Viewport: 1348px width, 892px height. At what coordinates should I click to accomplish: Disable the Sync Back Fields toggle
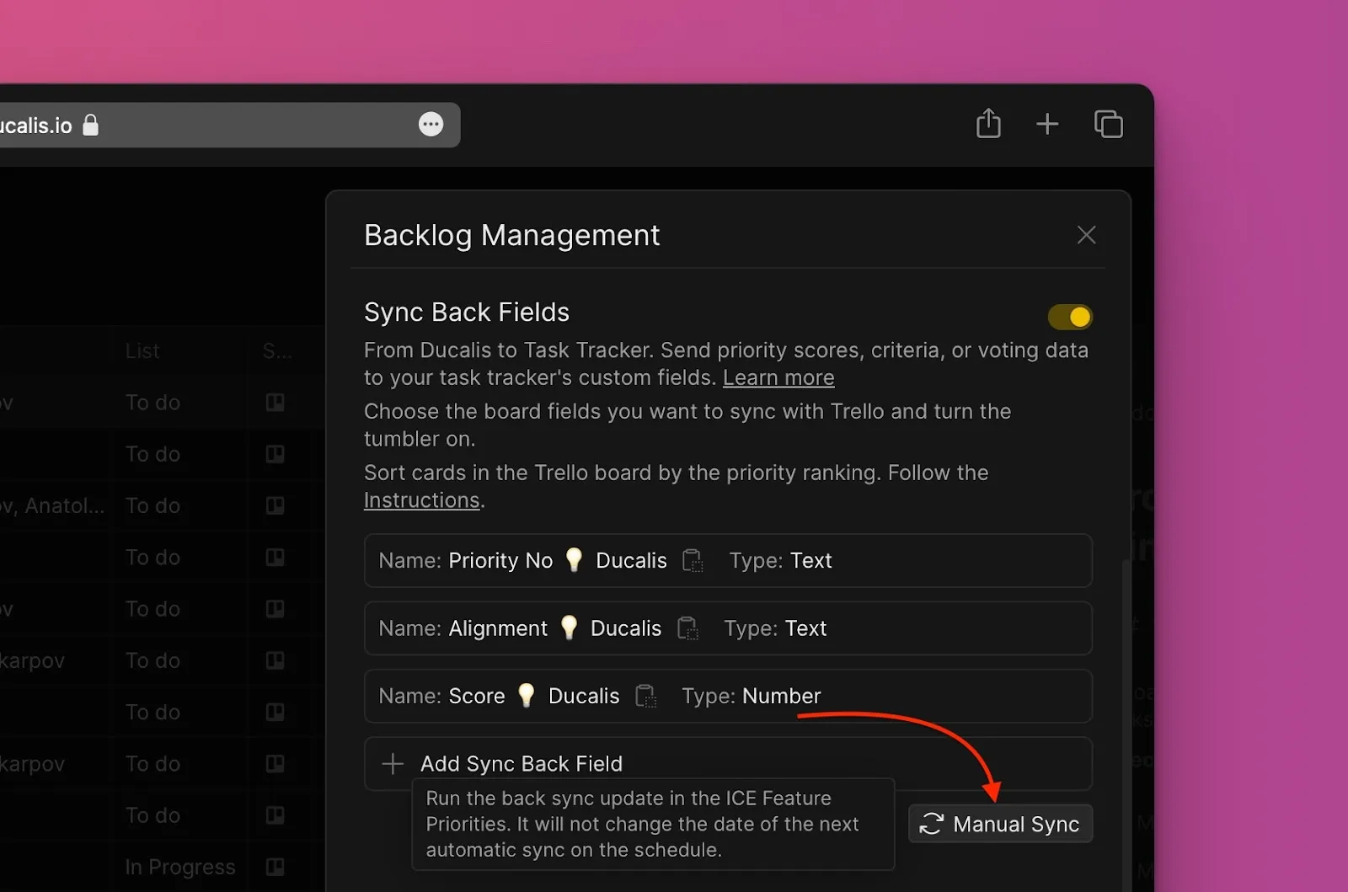pyautogui.click(x=1070, y=317)
